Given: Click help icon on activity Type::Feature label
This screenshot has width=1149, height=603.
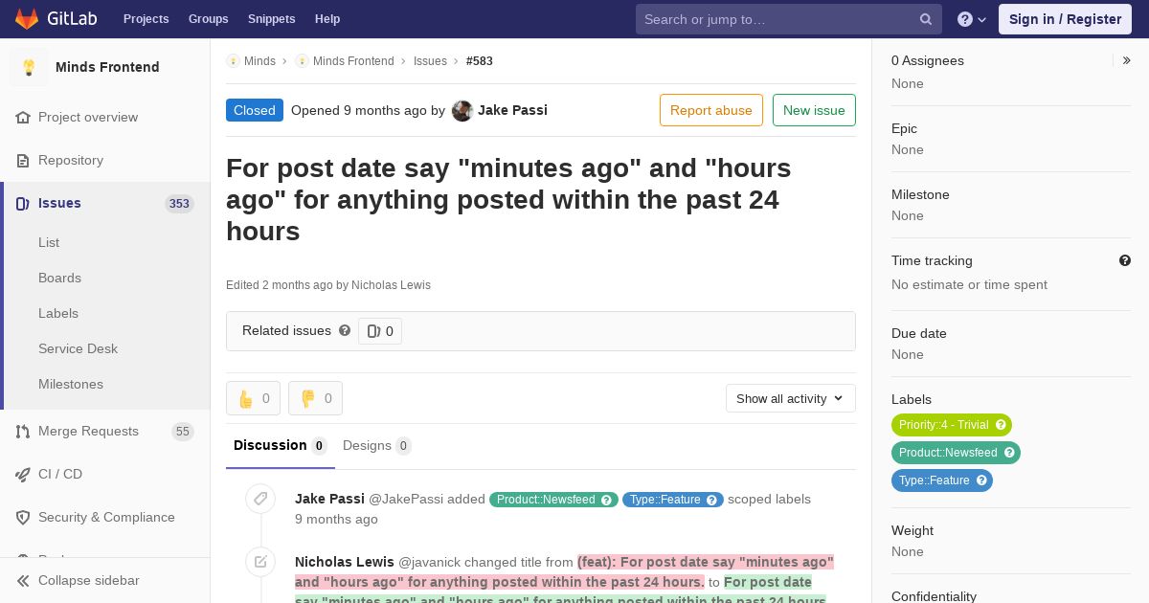Looking at the screenshot, I should [x=712, y=500].
